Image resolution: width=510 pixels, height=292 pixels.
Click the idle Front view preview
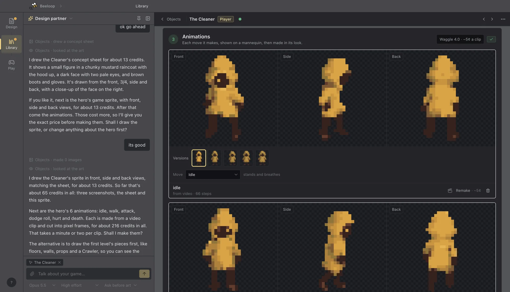223,98
